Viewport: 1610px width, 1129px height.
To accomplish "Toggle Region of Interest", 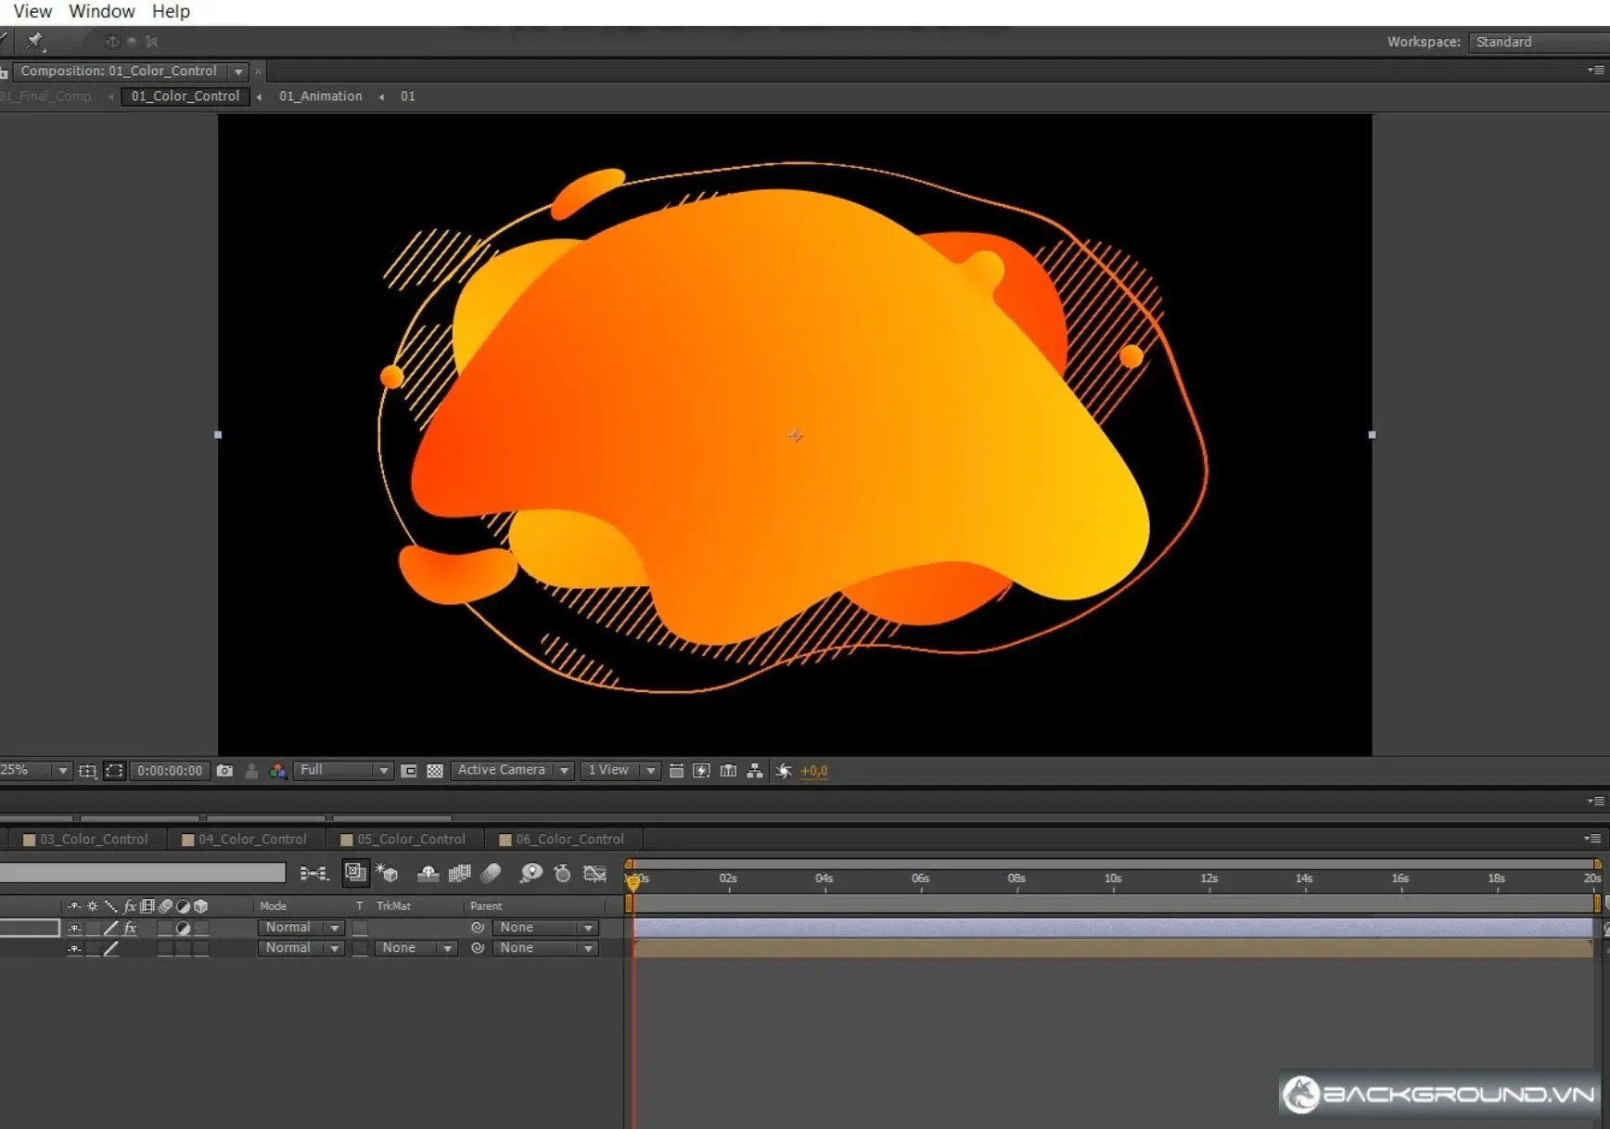I will coord(409,771).
